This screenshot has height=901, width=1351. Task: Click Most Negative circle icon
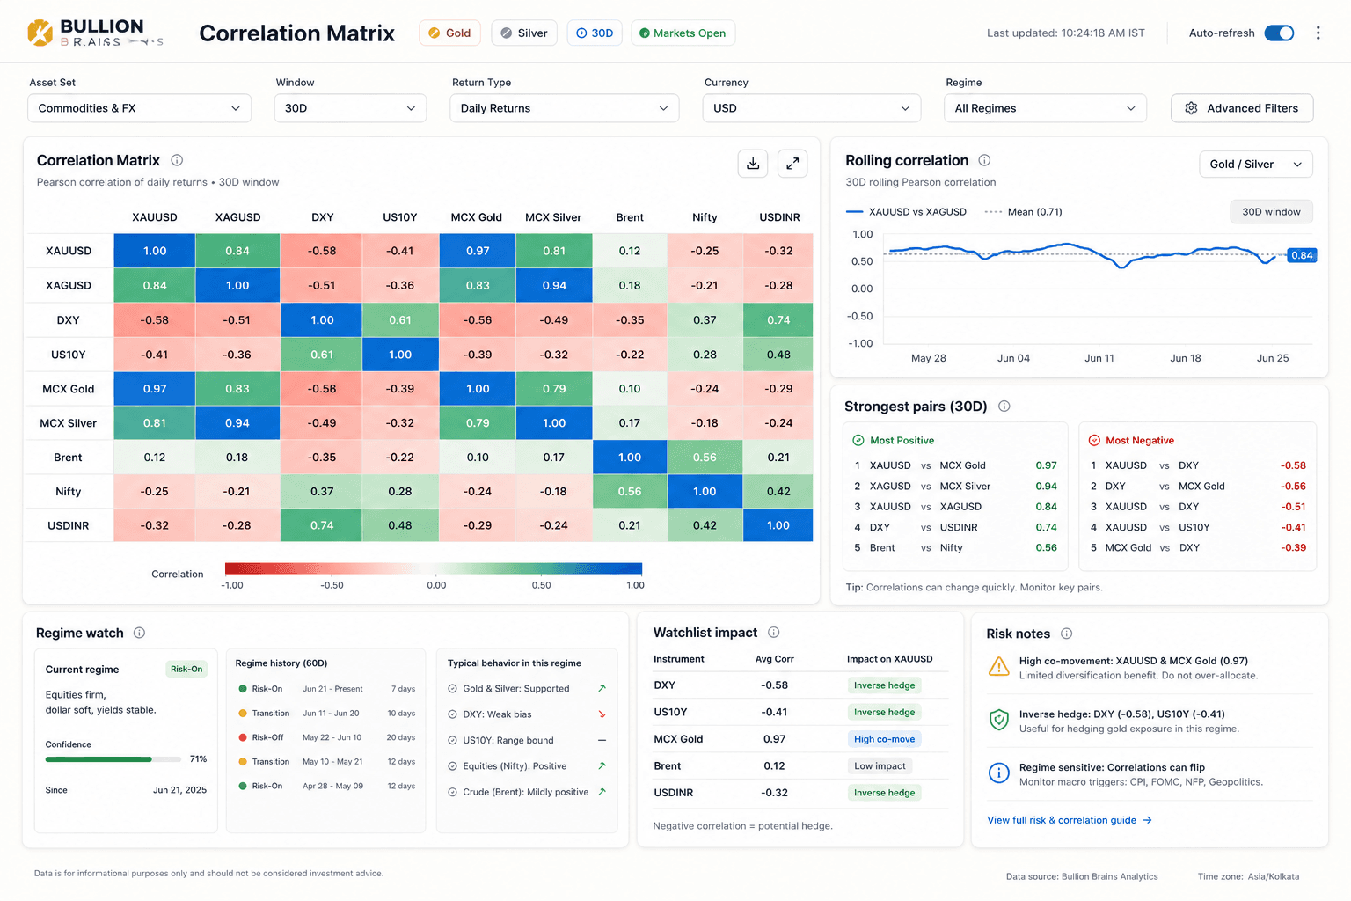pyautogui.click(x=1094, y=440)
